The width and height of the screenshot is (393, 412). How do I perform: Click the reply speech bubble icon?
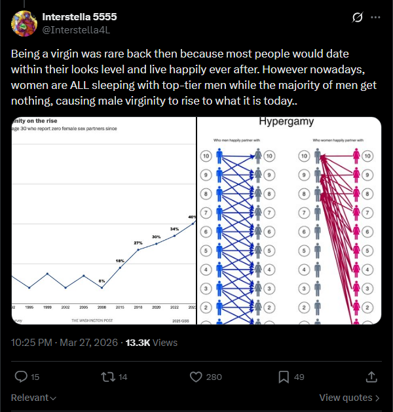[x=21, y=377]
